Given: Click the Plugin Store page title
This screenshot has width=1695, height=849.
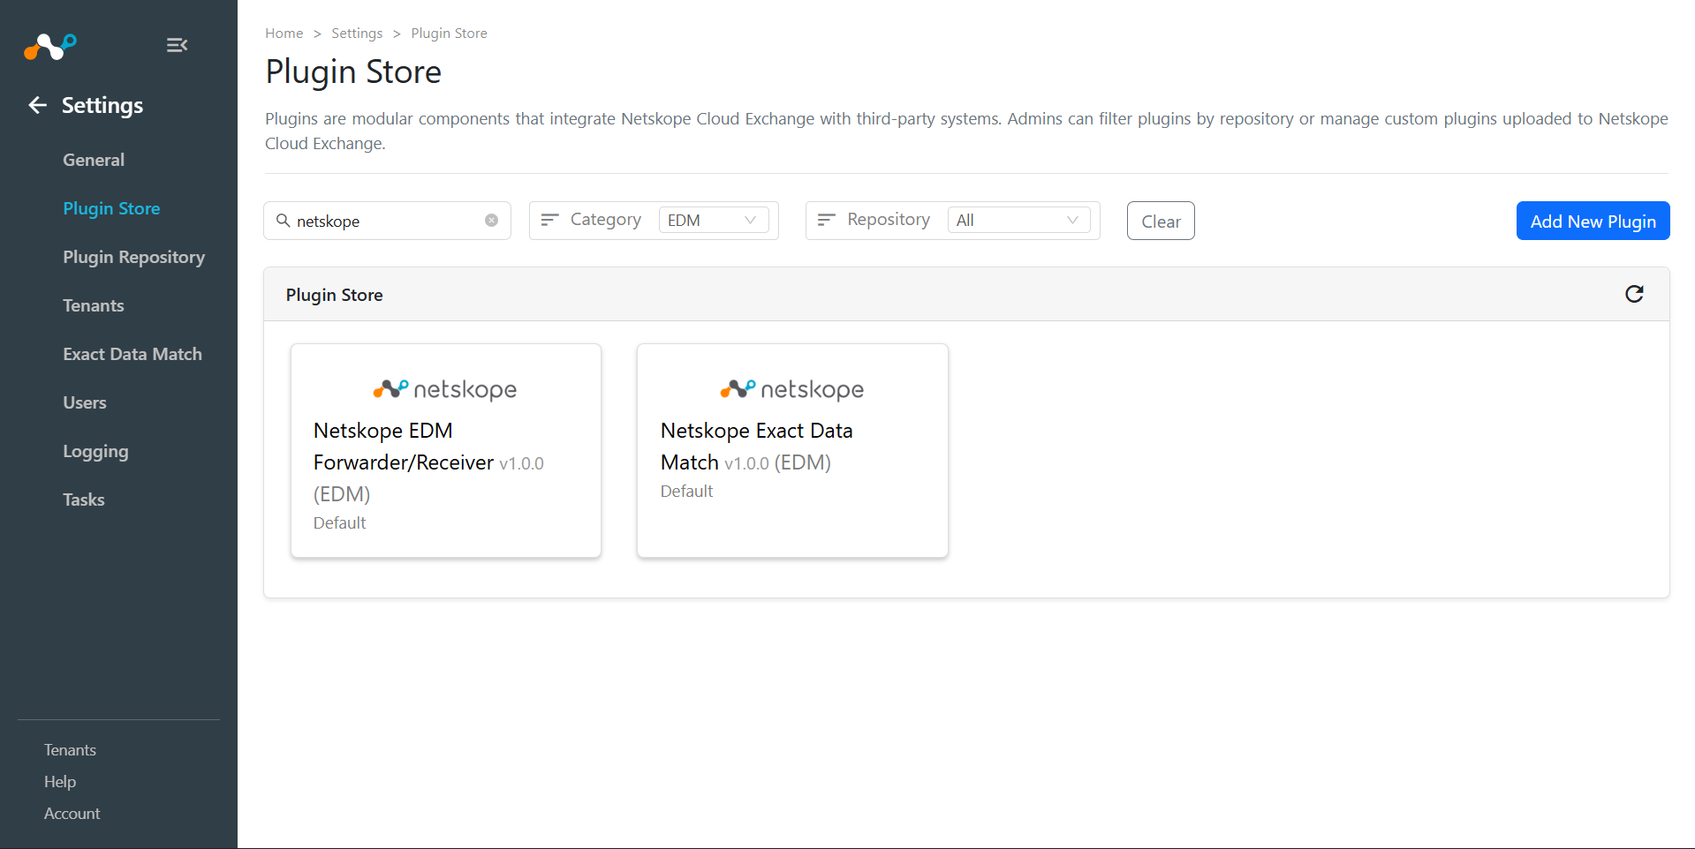Looking at the screenshot, I should [x=353, y=72].
